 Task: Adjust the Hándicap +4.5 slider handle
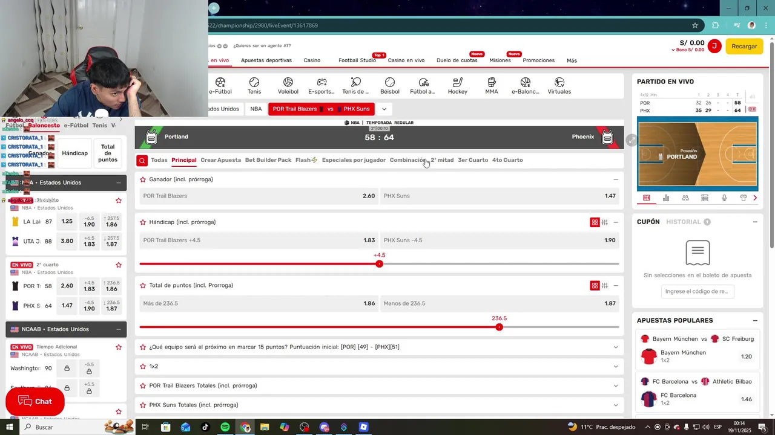point(379,264)
